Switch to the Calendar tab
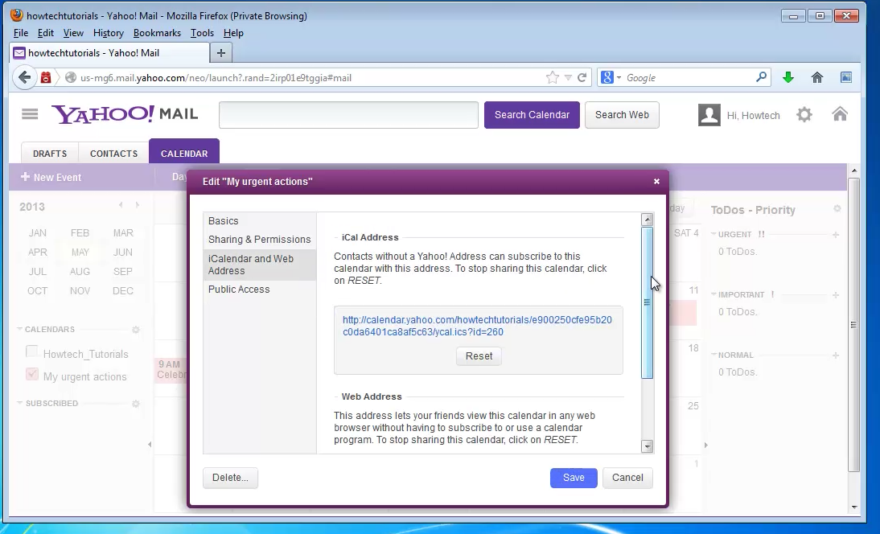The width and height of the screenshot is (880, 534). click(184, 151)
